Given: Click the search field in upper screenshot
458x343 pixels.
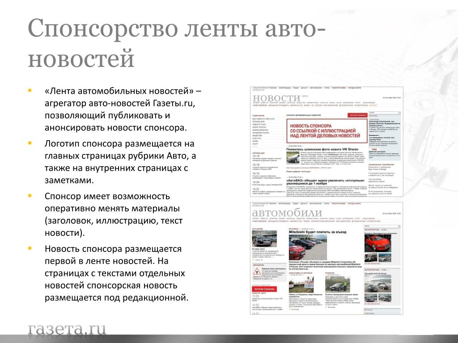Looking at the screenshot, I should 383,112.
